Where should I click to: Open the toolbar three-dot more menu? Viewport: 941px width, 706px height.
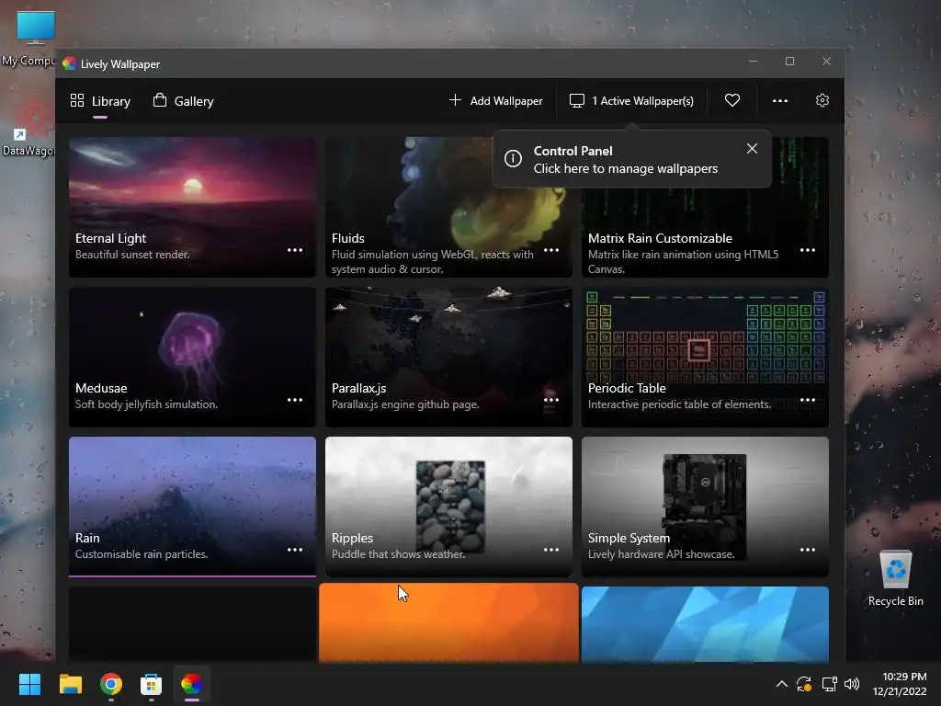coord(780,101)
